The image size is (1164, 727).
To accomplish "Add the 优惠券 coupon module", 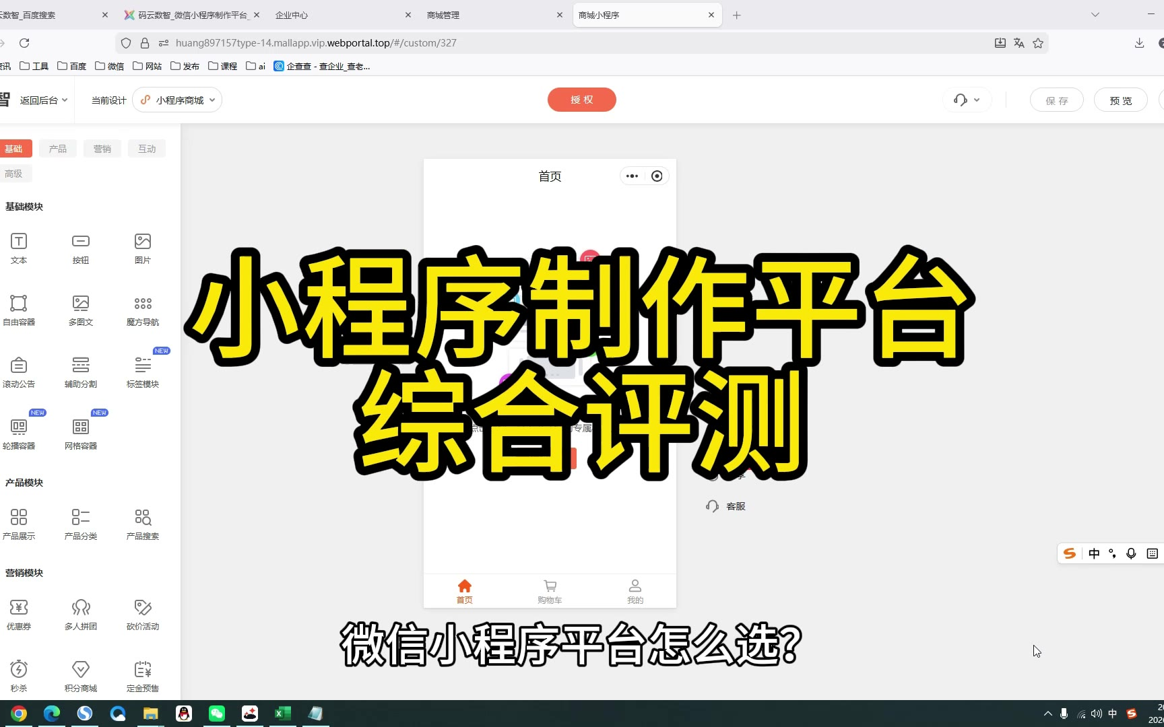I will tap(19, 615).
